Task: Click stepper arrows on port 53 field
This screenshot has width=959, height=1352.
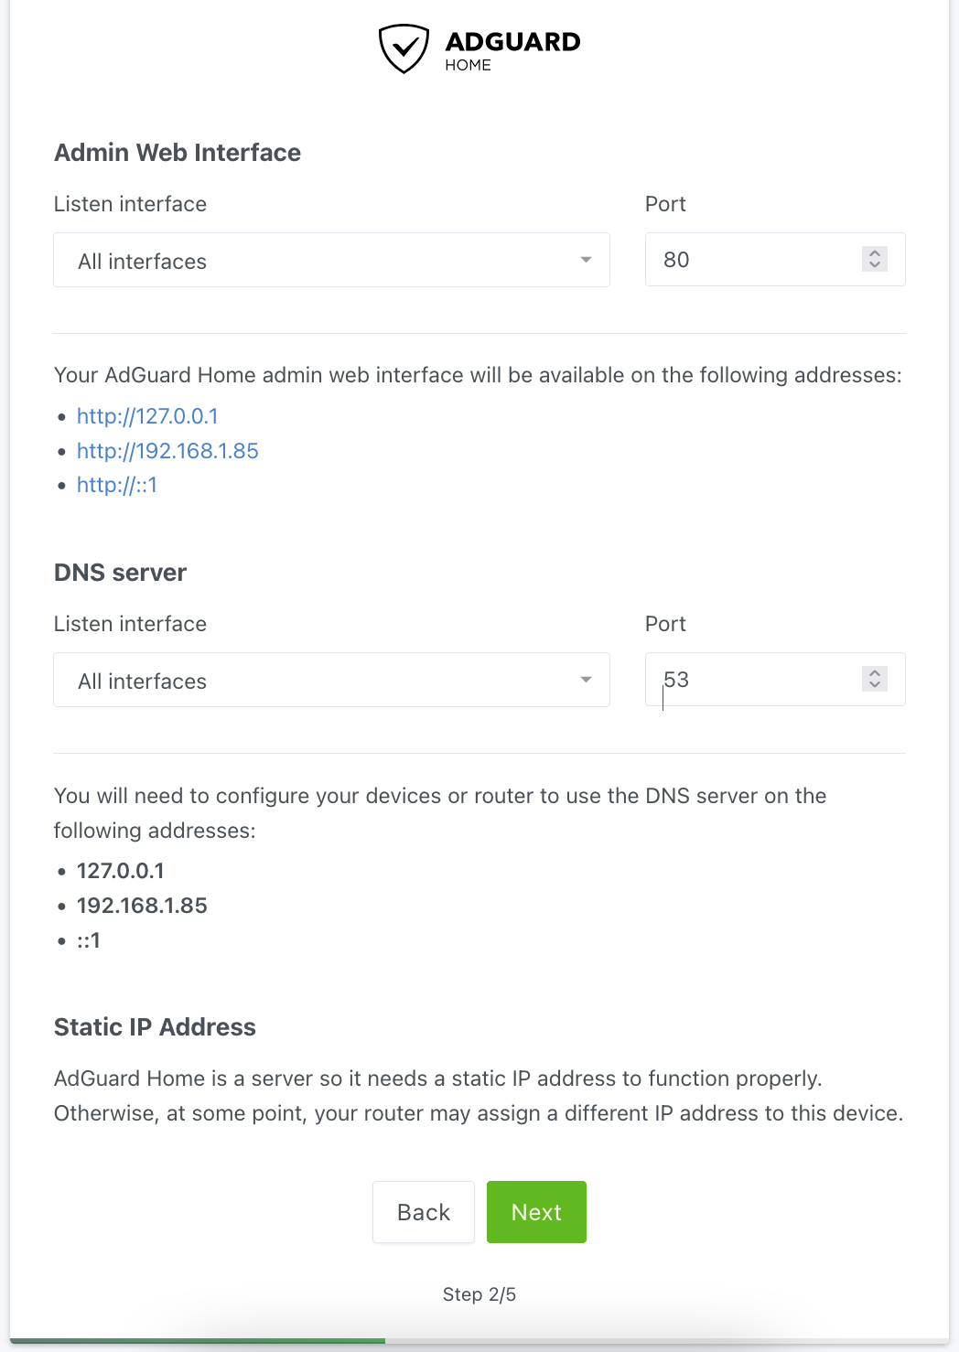Action: pyautogui.click(x=875, y=679)
